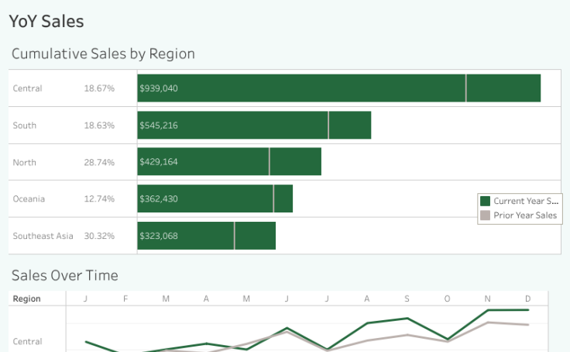Select the South bar showing $545,216
Image resolution: width=570 pixels, height=352 pixels.
tap(254, 126)
